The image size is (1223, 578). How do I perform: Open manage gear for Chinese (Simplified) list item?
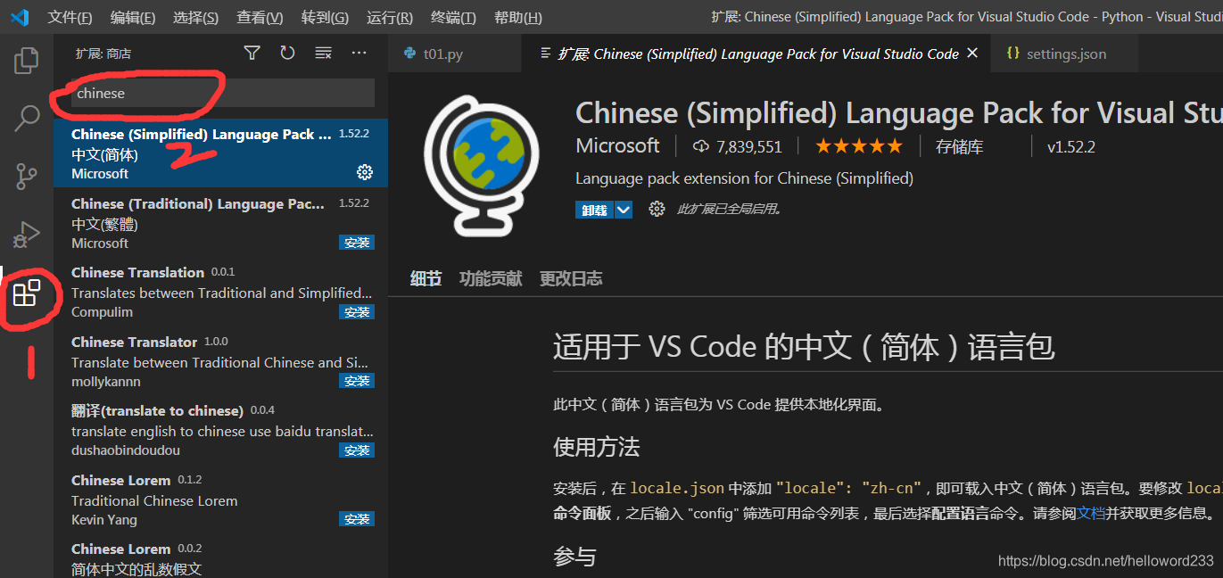[x=364, y=172]
